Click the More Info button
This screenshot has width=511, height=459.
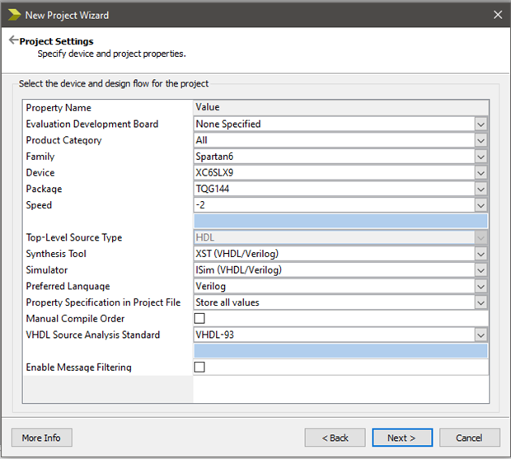coord(41,438)
